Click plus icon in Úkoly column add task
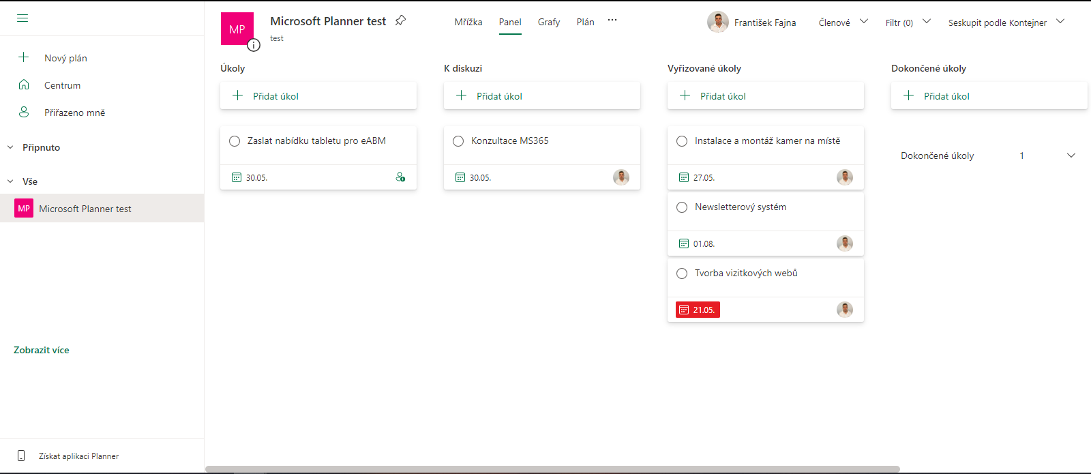 237,95
